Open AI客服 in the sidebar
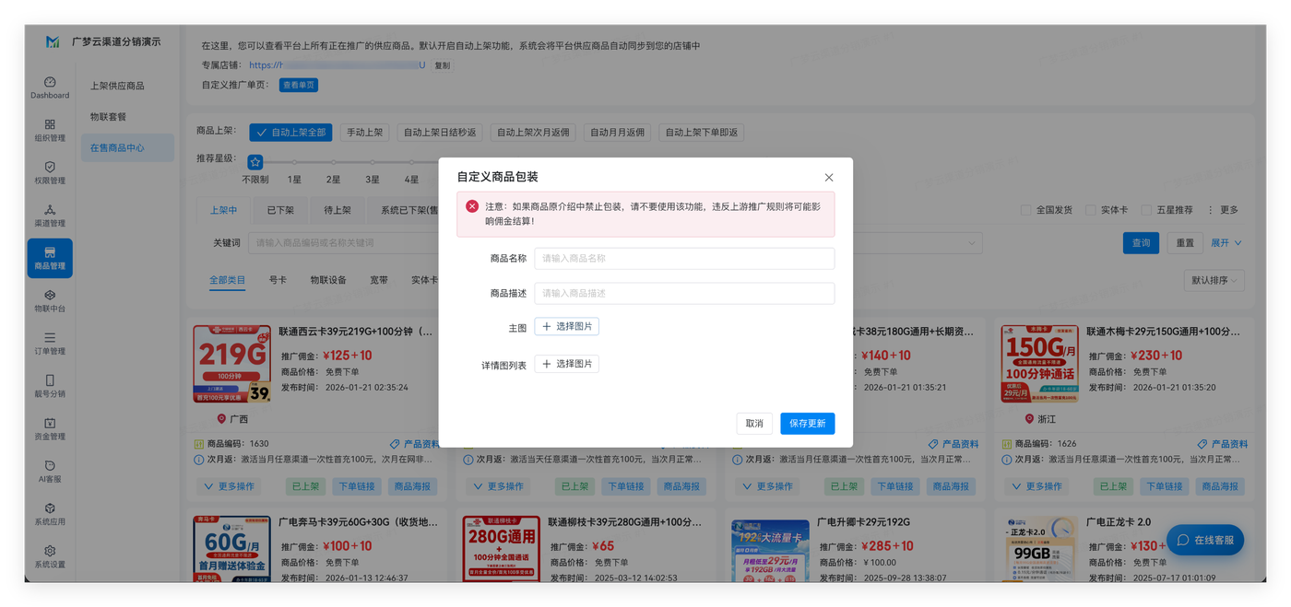 point(50,472)
